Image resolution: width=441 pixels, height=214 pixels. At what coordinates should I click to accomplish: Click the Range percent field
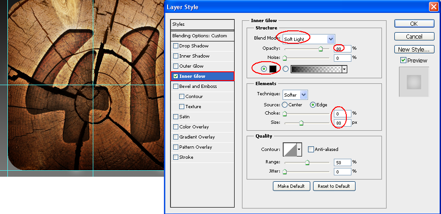pyautogui.click(x=343, y=162)
